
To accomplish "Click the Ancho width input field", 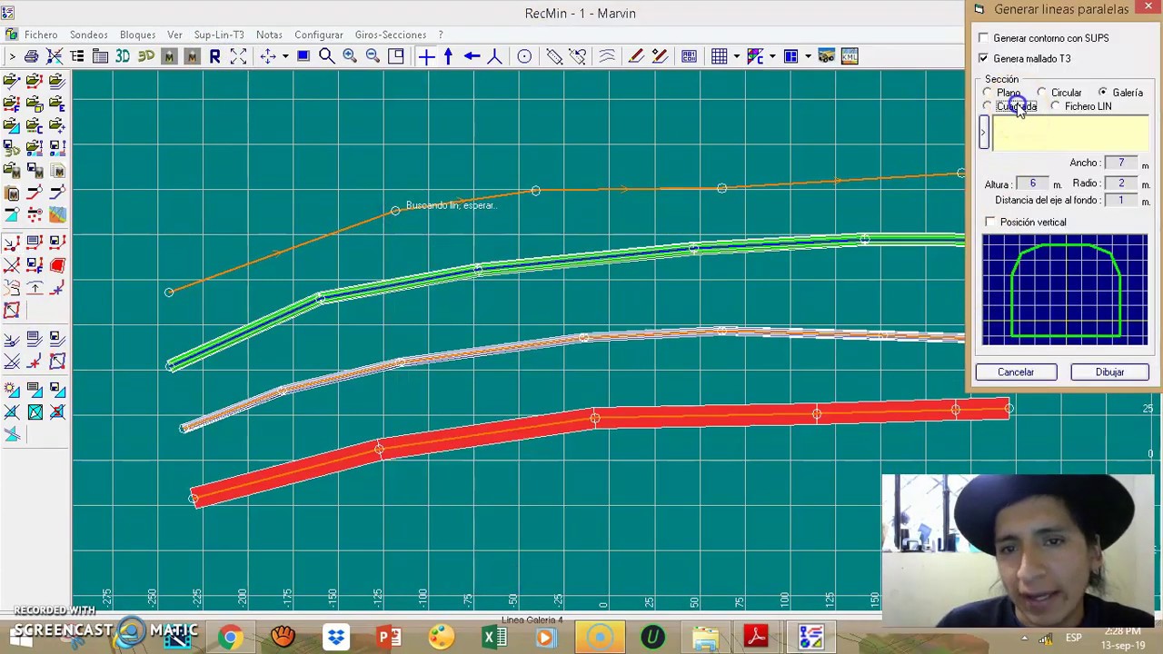I will point(1121,163).
